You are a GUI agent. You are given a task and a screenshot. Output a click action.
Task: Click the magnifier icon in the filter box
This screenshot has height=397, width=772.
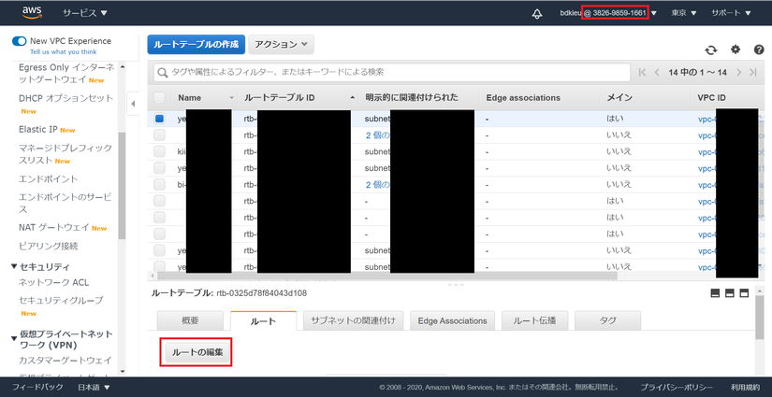click(x=163, y=73)
